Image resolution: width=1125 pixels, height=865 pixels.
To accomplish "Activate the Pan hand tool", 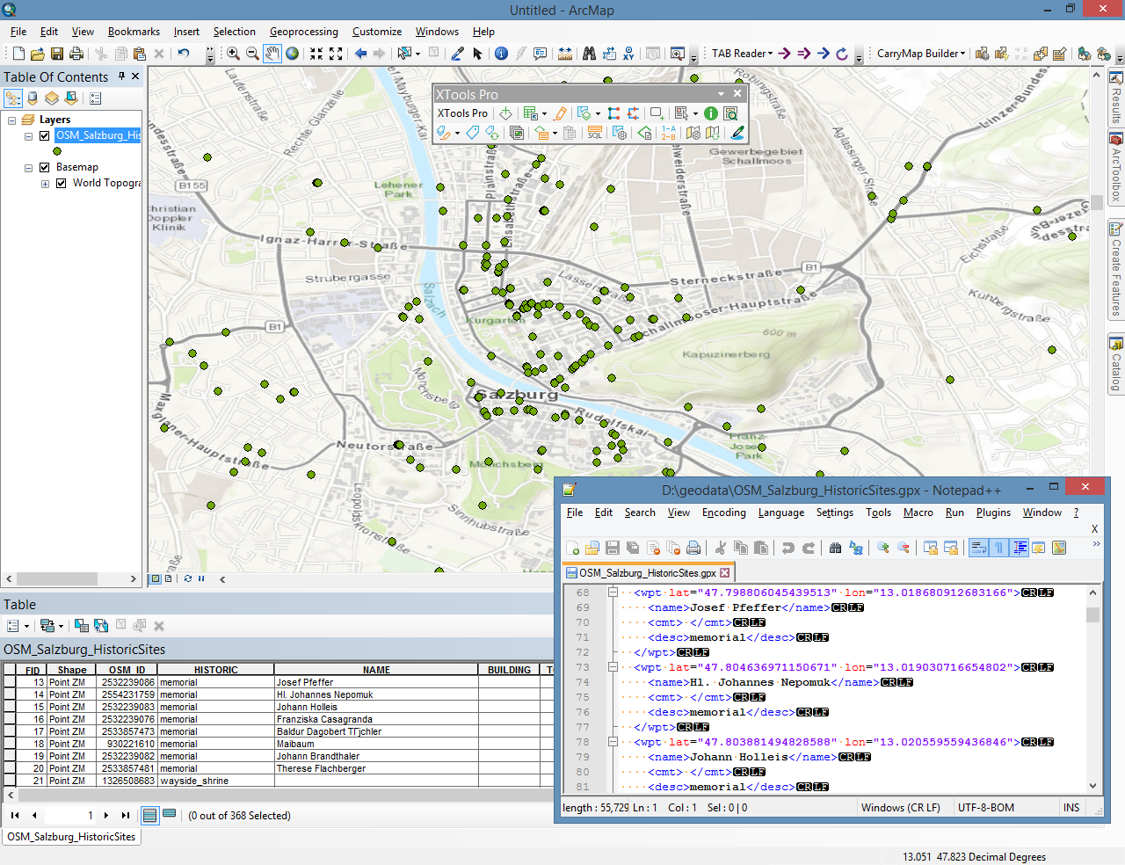I will pos(272,54).
